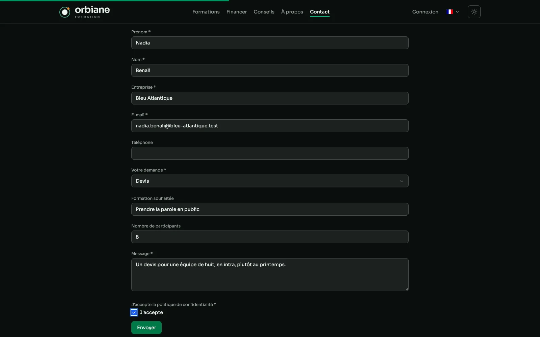Open the Conseils menu item
This screenshot has width=540, height=337.
pyautogui.click(x=264, y=12)
